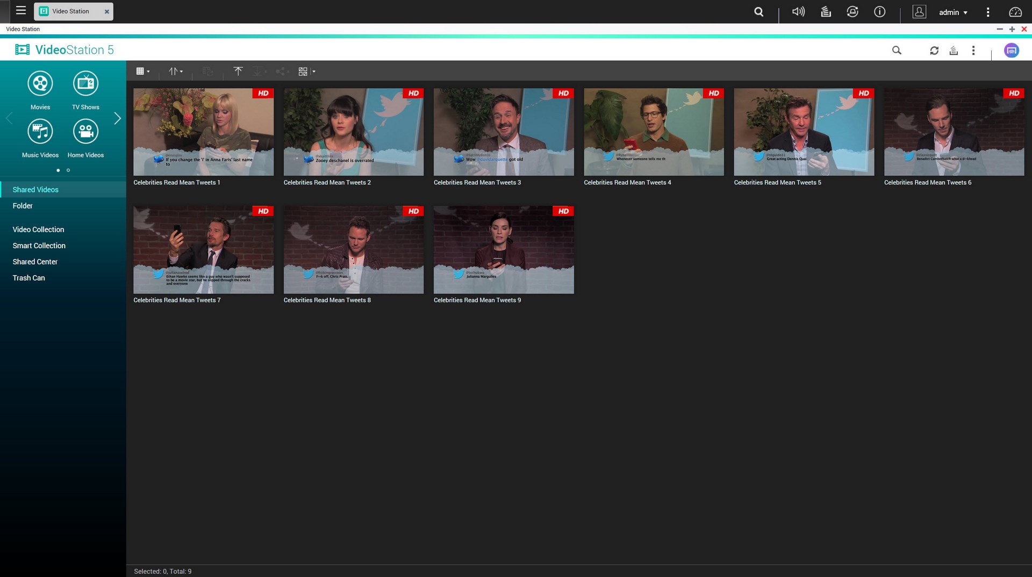
Task: Click the Selected: 0, Total: 9 status
Action: (x=163, y=571)
